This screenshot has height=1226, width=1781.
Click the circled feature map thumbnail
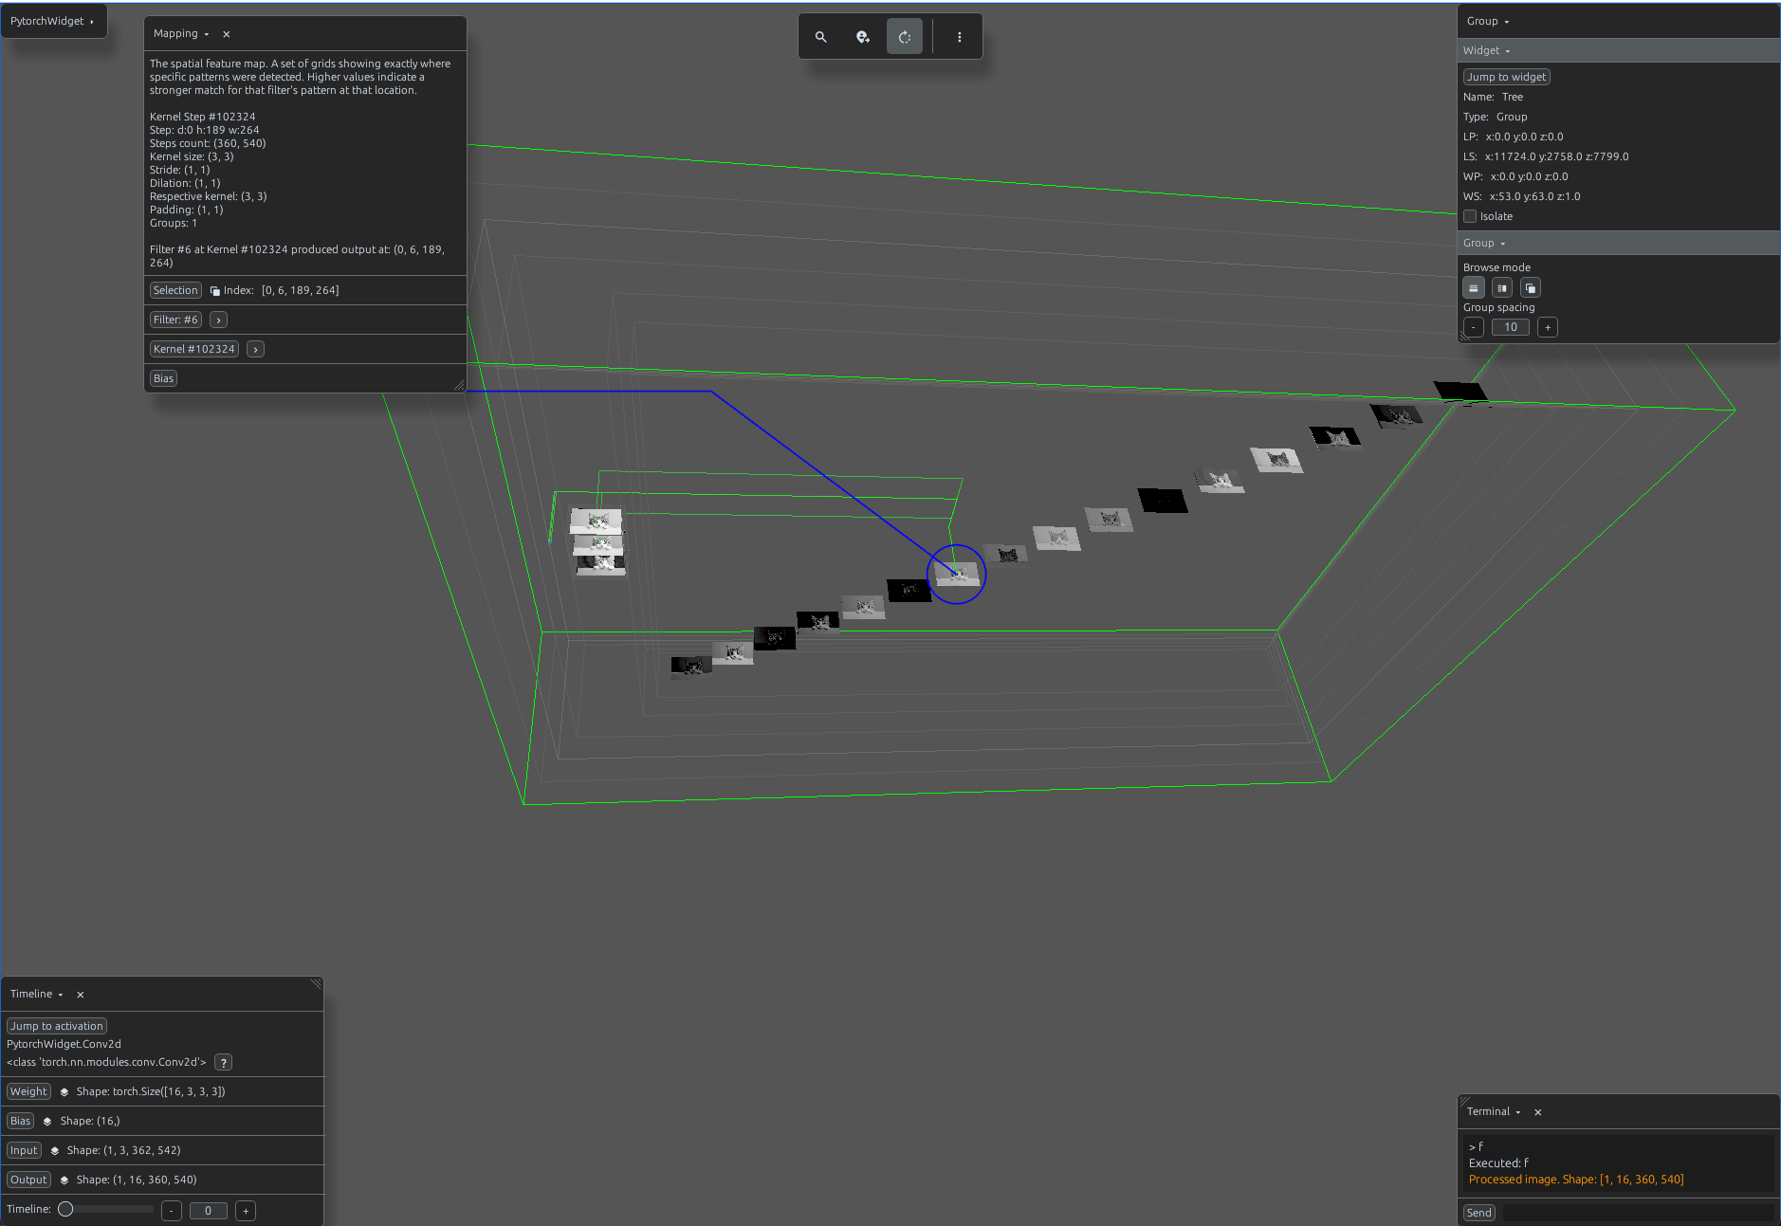point(957,574)
